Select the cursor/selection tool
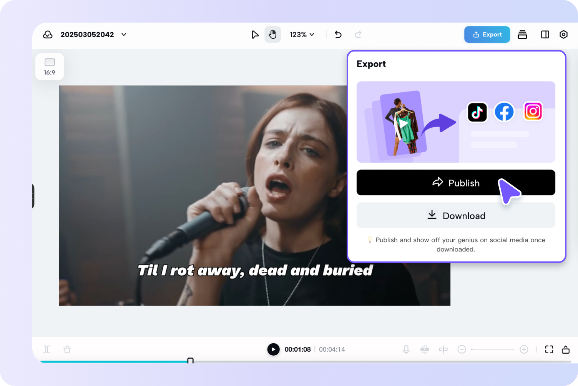This screenshot has width=578, height=386. pos(255,34)
